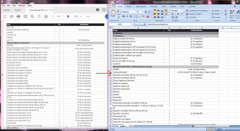Switch to the Tools tab in Acrobat

pos(17,10)
